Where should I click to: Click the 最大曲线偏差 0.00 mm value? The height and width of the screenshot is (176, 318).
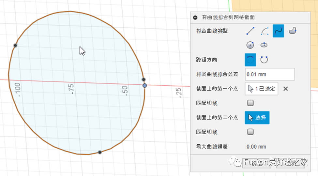coord(256,147)
